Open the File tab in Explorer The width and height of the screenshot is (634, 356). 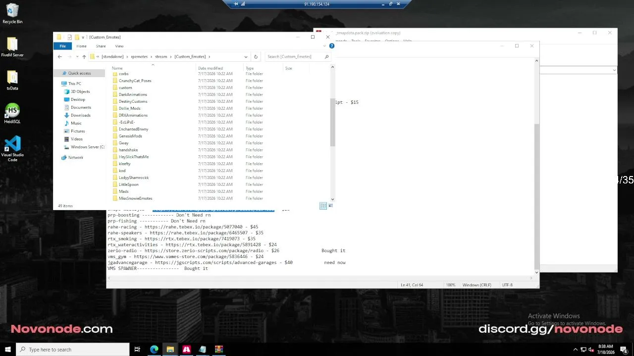(x=62, y=46)
